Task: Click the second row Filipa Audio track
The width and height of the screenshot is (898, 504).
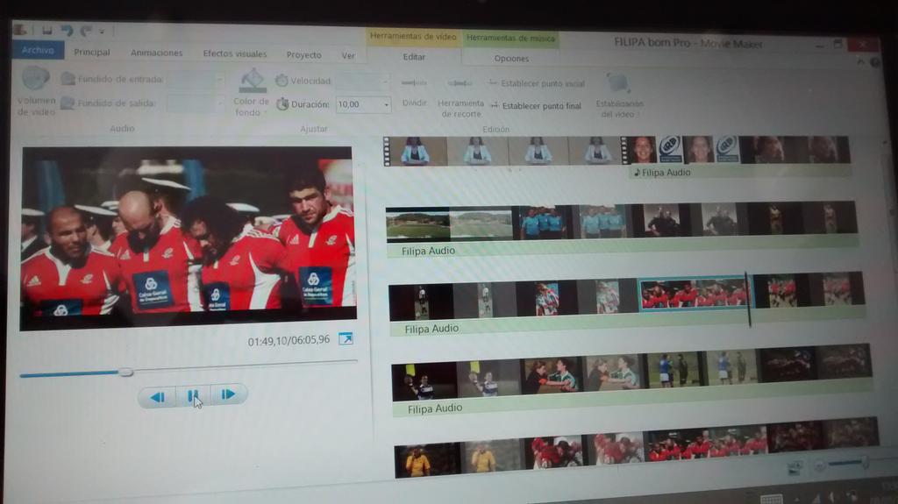Action: click(x=622, y=247)
